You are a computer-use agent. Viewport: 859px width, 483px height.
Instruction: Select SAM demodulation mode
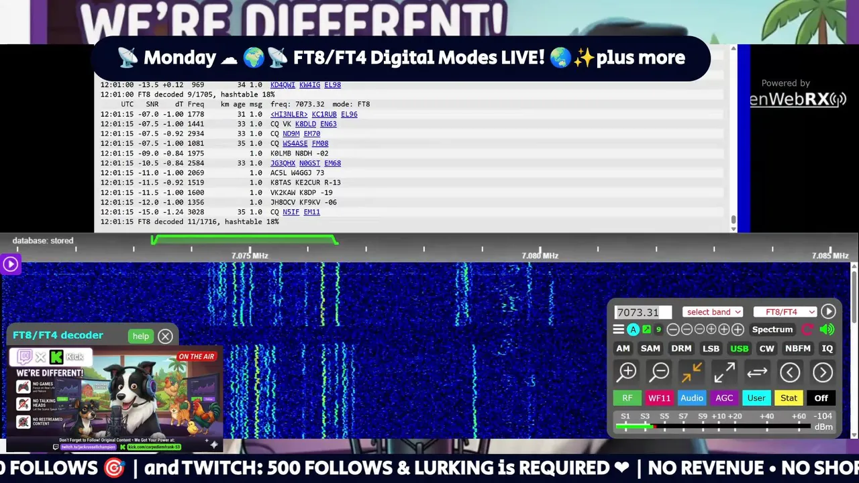[650, 348]
